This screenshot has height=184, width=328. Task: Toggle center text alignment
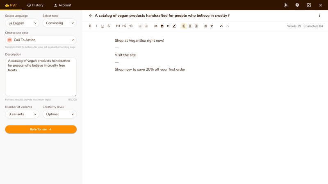tap(190, 26)
